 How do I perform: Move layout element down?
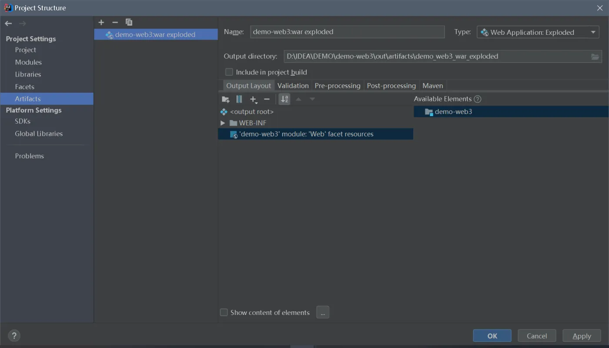click(312, 99)
